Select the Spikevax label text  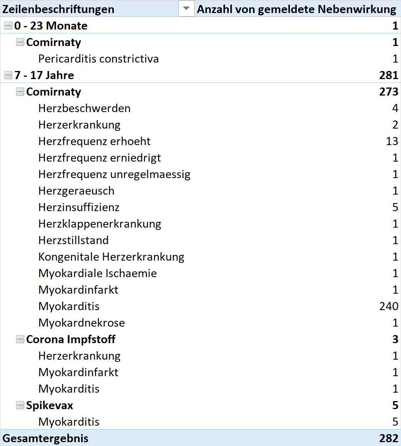click(x=50, y=405)
